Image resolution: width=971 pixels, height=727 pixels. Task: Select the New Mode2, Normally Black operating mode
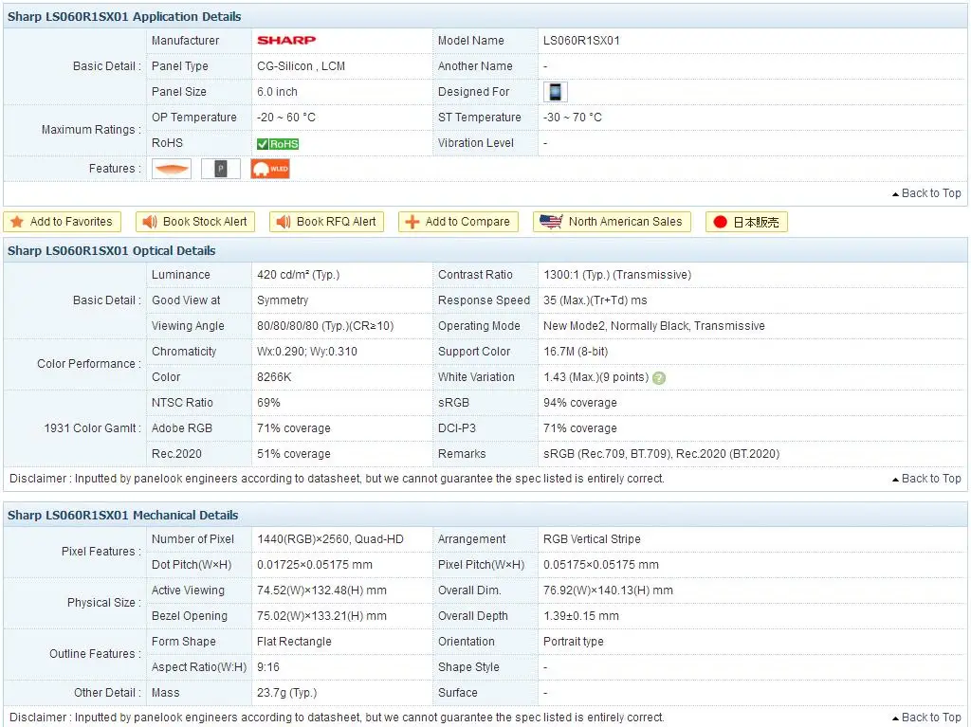[x=654, y=326]
